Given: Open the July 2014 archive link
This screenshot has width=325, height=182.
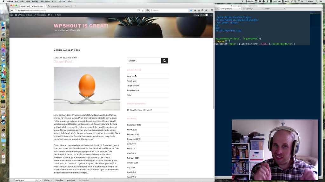Looking at the screenshot, I should (131, 167).
